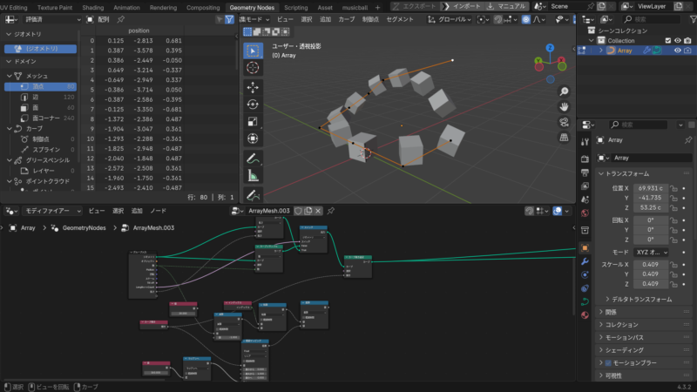The height and width of the screenshot is (392, 697).
Task: Open the Material properties tab
Action: [585, 315]
